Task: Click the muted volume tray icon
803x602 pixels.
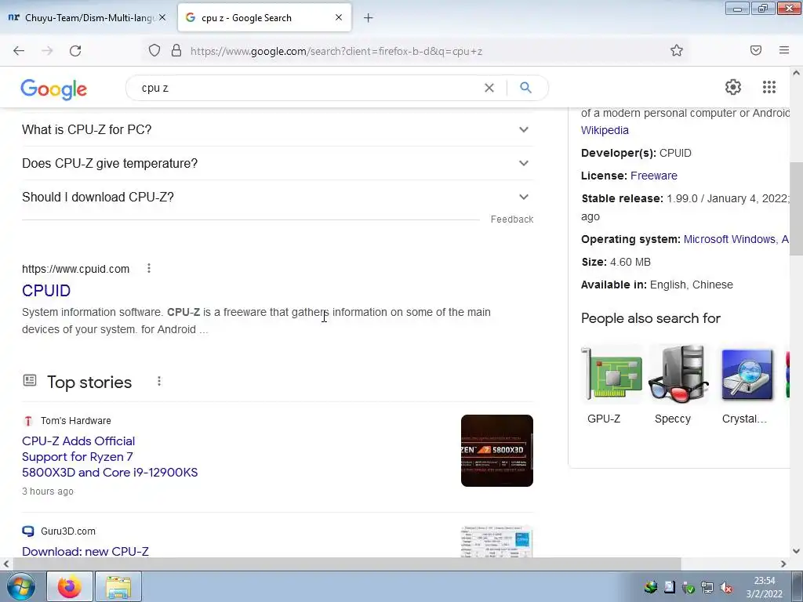Action: pyautogui.click(x=725, y=587)
